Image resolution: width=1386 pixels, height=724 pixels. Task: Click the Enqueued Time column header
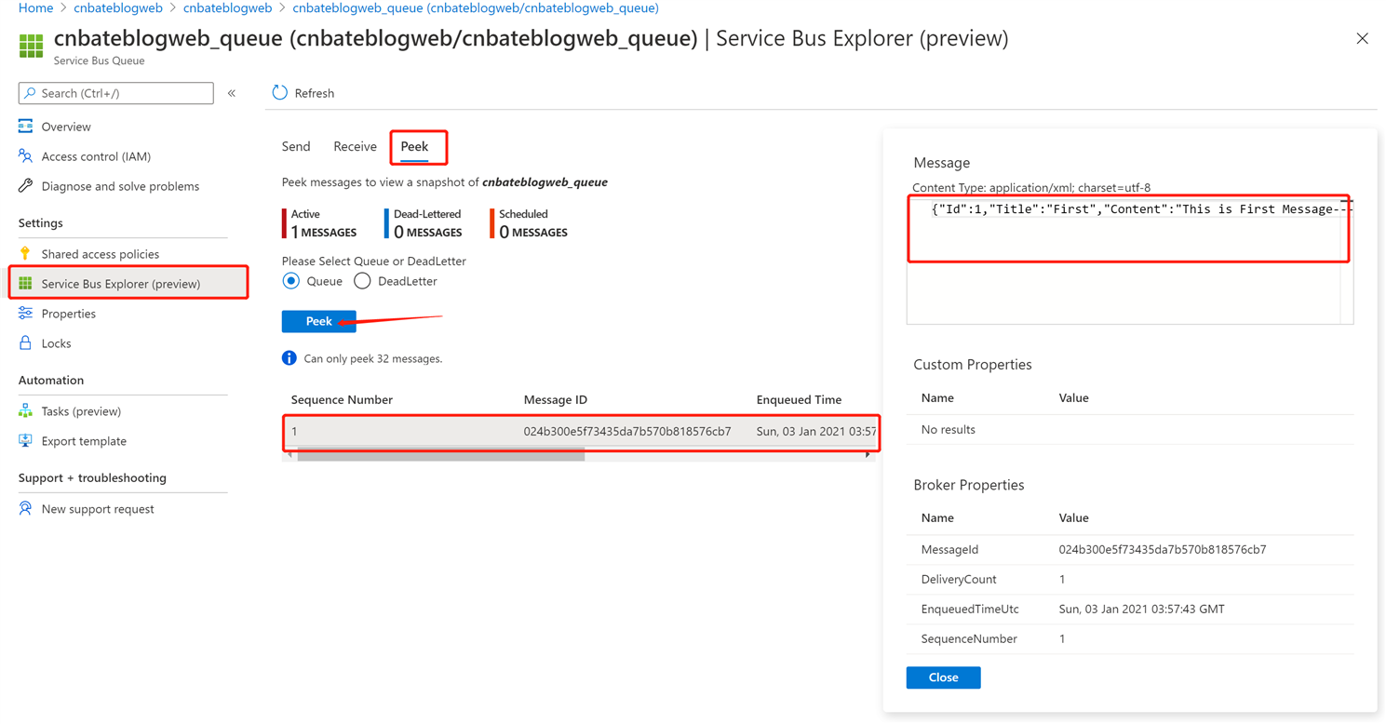[x=799, y=399]
